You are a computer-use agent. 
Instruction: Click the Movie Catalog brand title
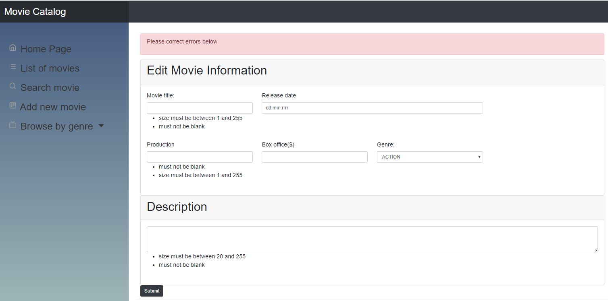pyautogui.click(x=35, y=12)
